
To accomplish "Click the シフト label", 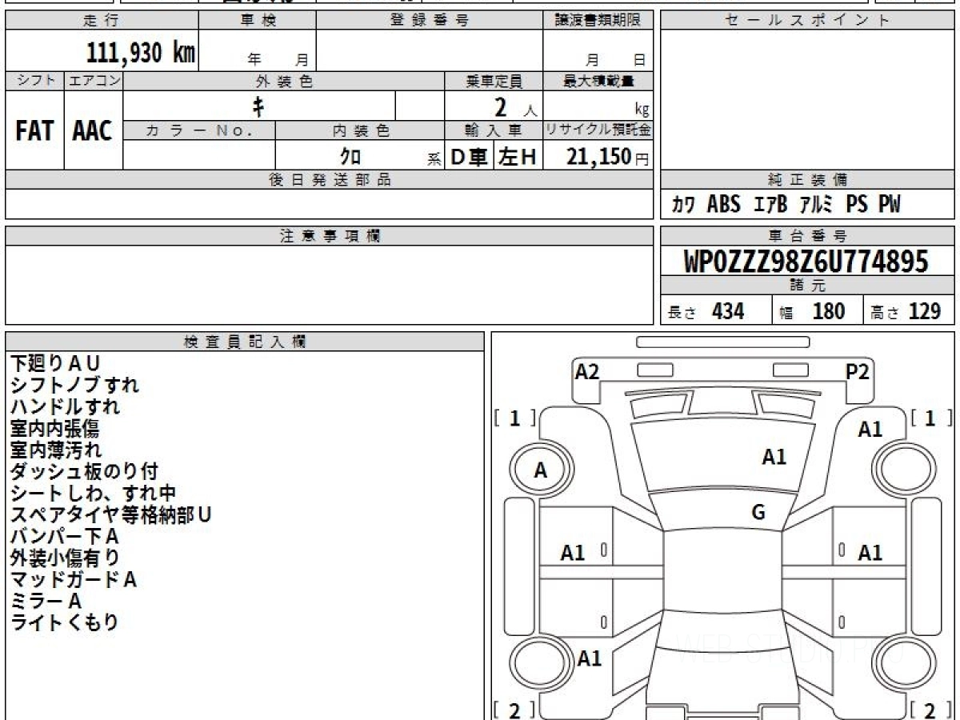I will 34,81.
